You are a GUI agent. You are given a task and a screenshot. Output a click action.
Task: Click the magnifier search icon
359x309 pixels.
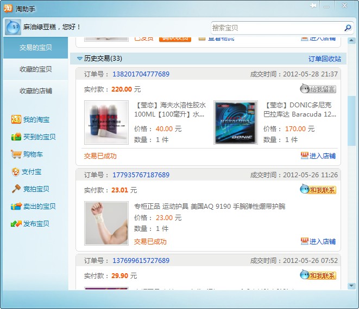click(x=348, y=28)
